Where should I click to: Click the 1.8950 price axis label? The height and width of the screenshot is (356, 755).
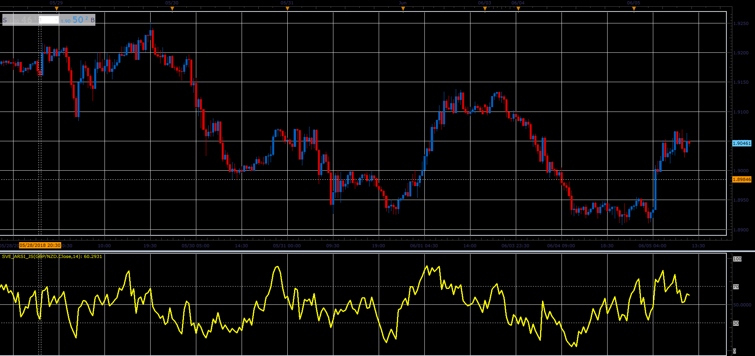tap(741, 200)
